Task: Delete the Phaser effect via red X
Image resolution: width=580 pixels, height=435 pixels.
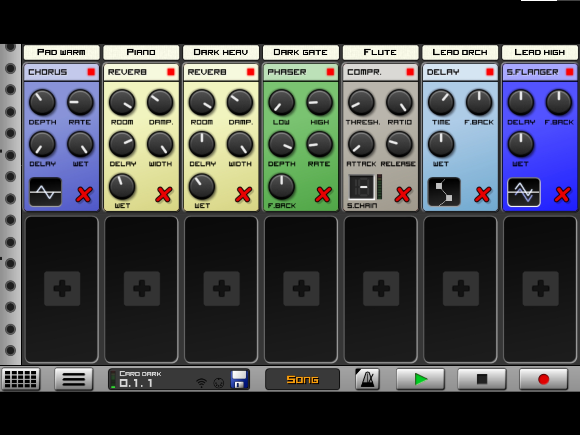Action: coord(323,195)
